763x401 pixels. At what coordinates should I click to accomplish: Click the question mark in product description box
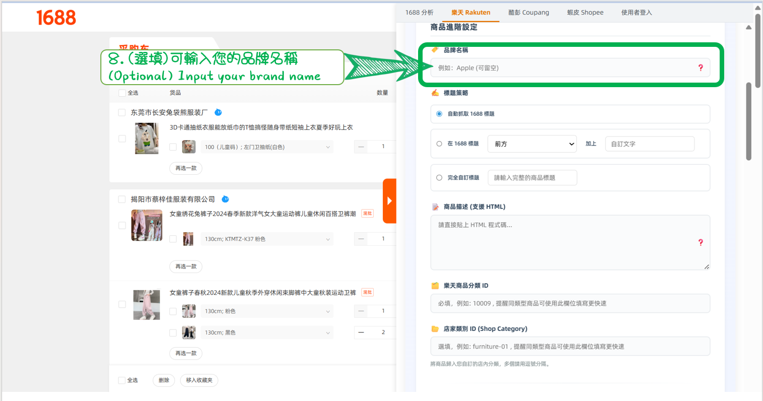click(700, 242)
